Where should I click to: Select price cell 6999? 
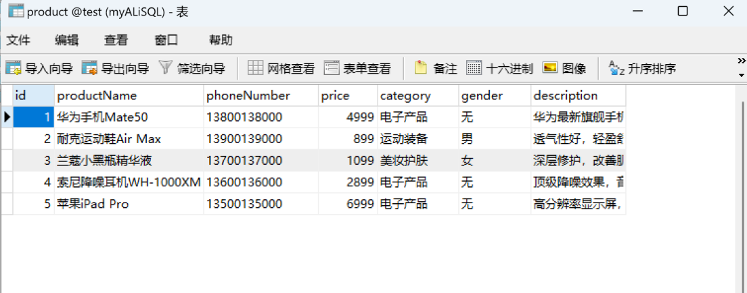pos(348,204)
